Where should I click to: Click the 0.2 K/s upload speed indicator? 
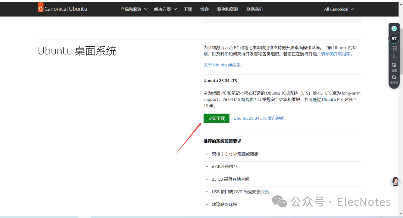pos(394,48)
